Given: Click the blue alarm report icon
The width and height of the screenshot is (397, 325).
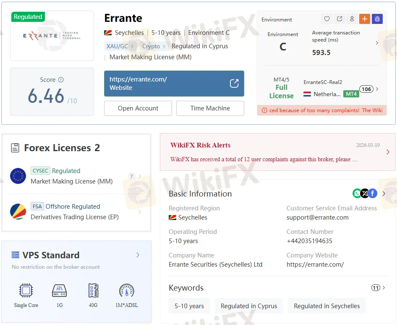Looking at the screenshot, I should (377, 19).
